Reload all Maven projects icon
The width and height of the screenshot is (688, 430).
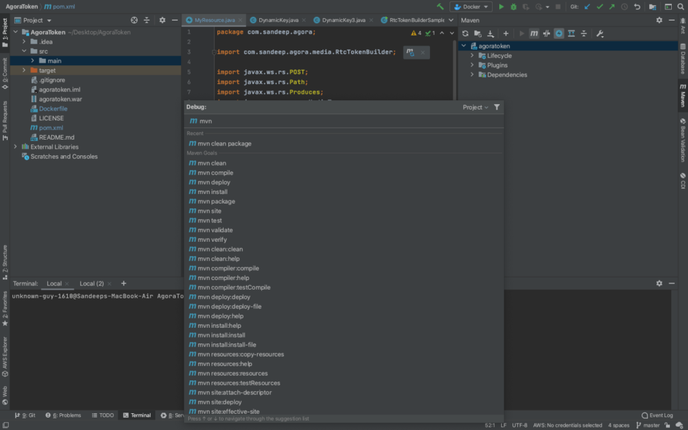pyautogui.click(x=465, y=34)
